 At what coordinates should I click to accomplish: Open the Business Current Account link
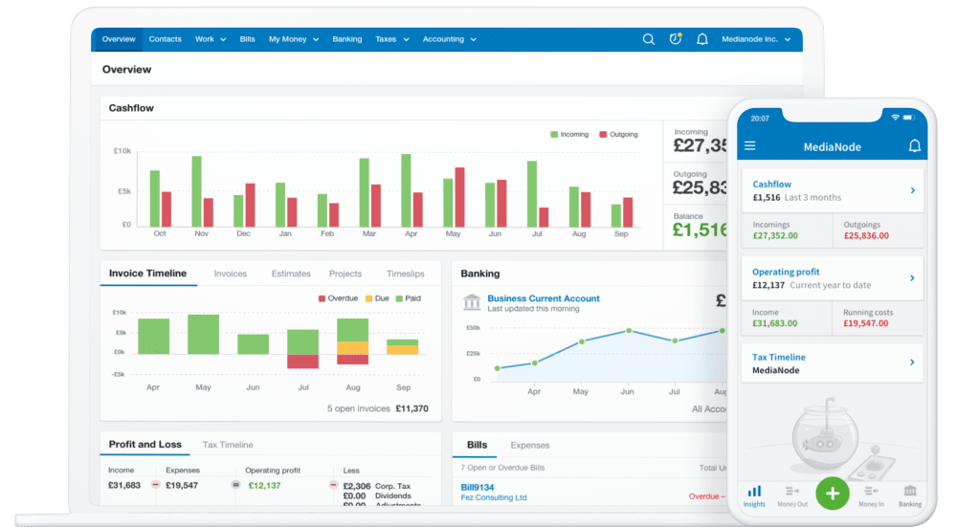[544, 298]
